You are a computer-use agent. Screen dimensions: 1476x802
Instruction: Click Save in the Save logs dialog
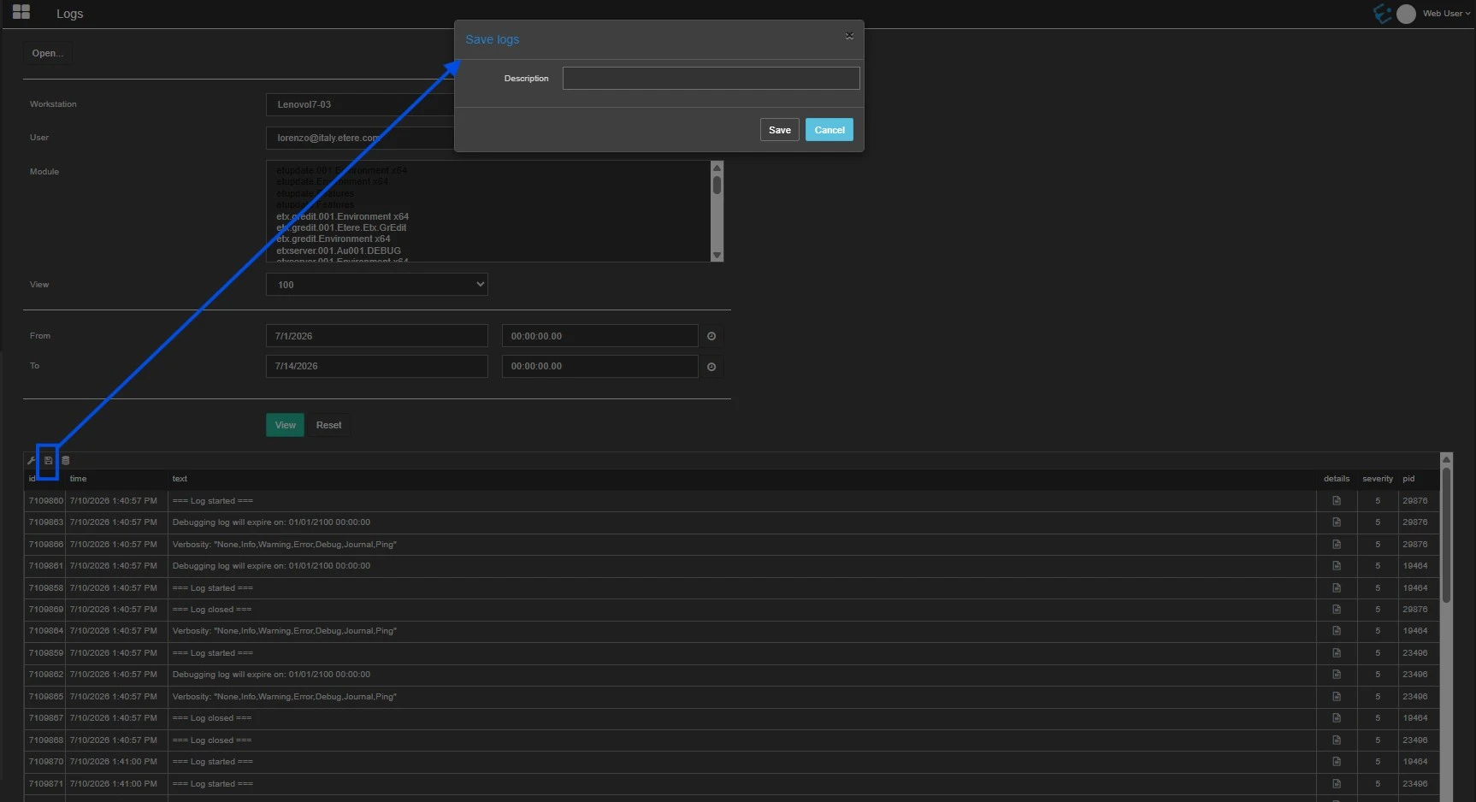(x=780, y=130)
